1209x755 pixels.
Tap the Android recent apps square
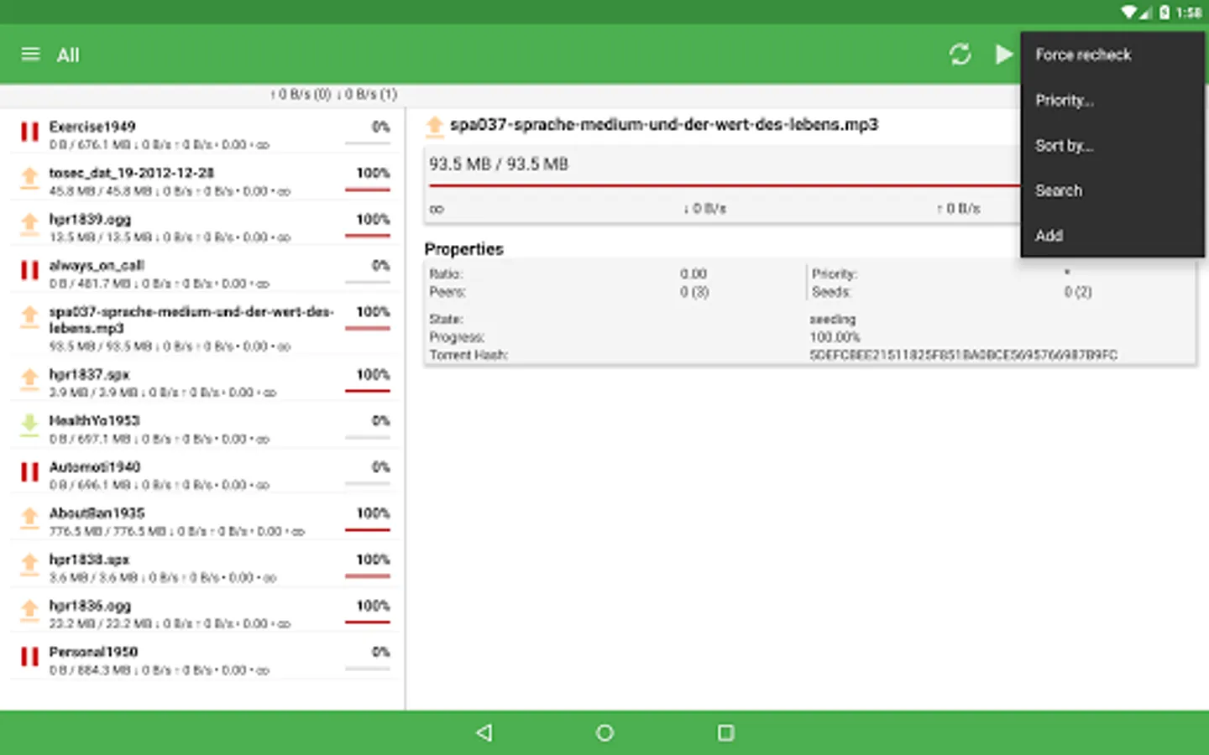point(725,732)
